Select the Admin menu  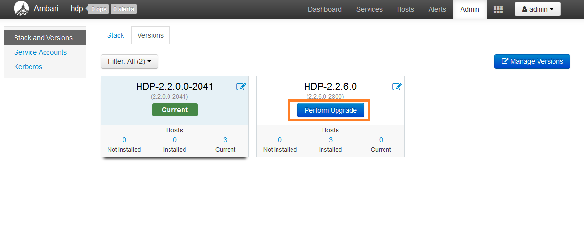470,9
